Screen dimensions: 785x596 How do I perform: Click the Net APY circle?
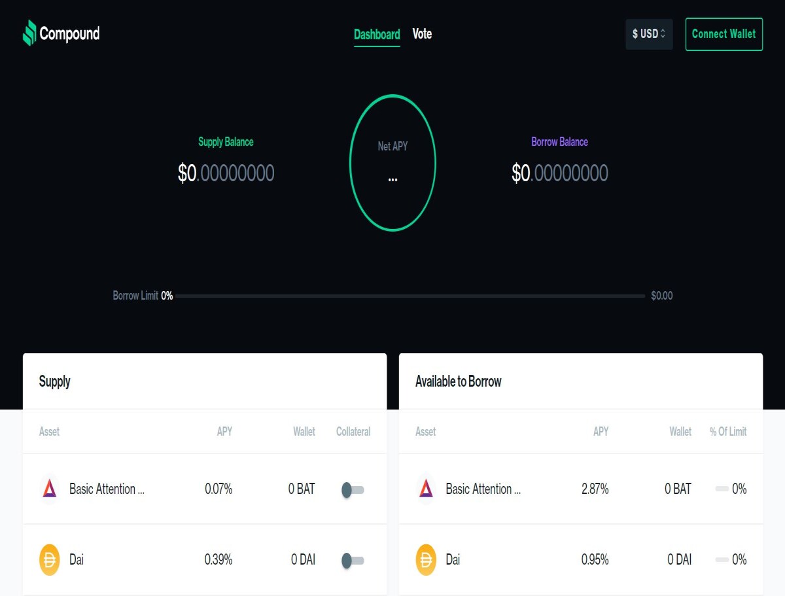(392, 163)
